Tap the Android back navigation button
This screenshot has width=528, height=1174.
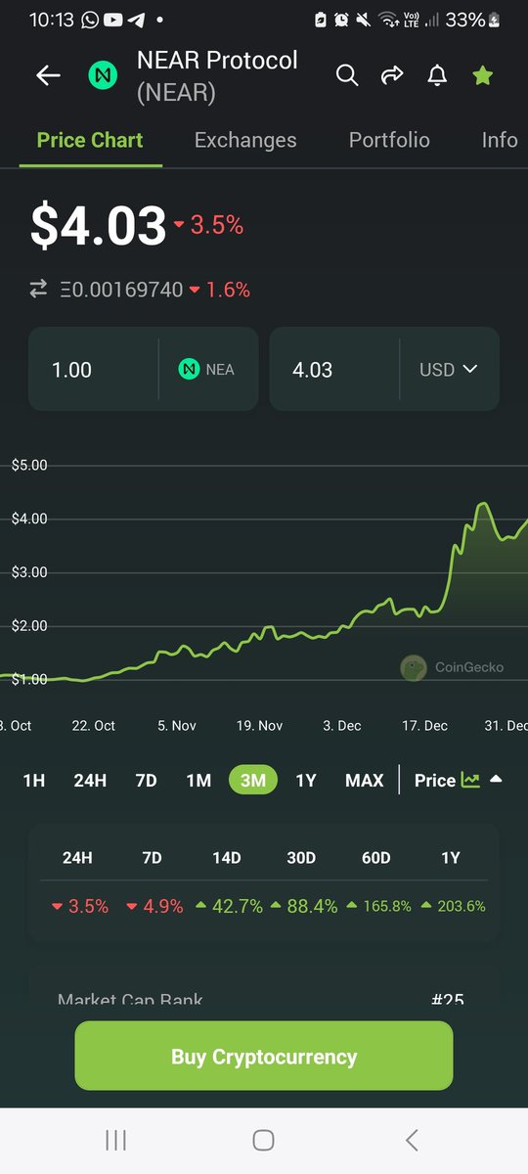(412, 1140)
